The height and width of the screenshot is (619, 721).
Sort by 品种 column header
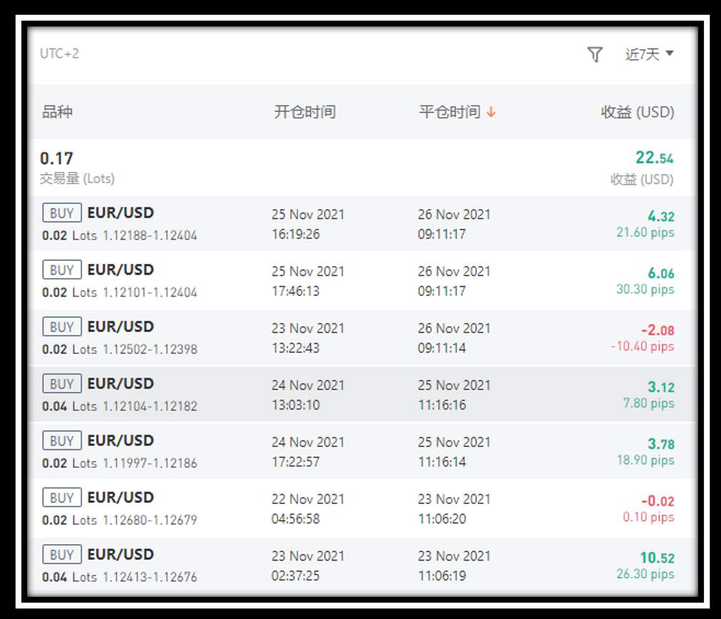point(58,111)
